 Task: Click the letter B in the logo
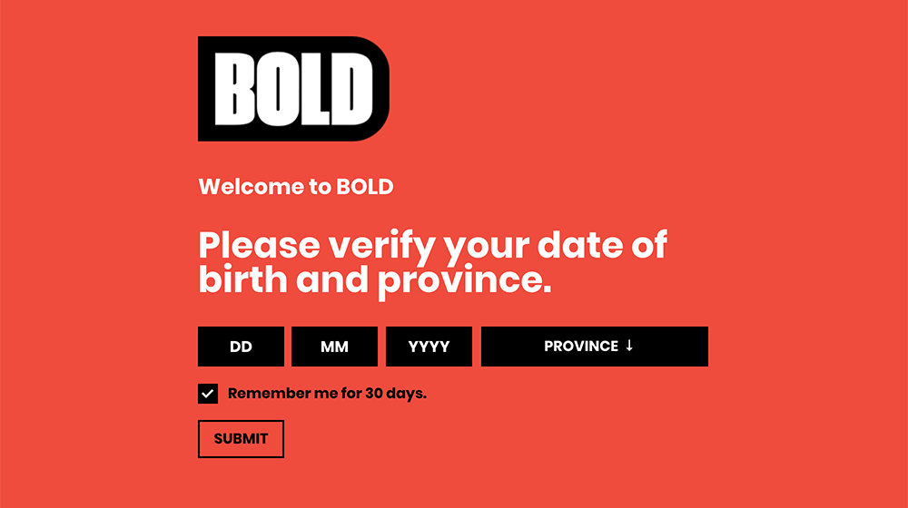click(234, 89)
